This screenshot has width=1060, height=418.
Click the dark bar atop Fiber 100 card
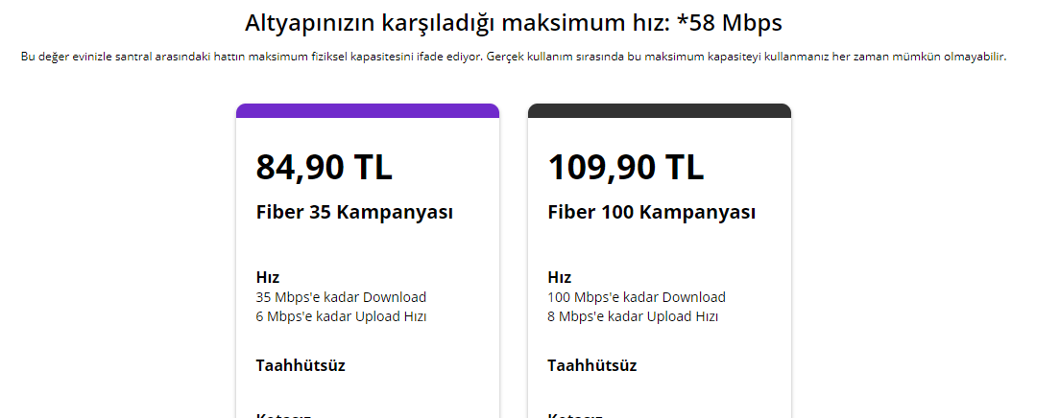[659, 110]
